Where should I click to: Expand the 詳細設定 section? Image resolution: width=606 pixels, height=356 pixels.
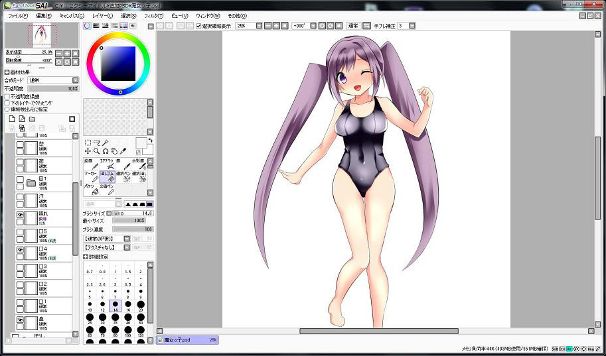click(86, 256)
